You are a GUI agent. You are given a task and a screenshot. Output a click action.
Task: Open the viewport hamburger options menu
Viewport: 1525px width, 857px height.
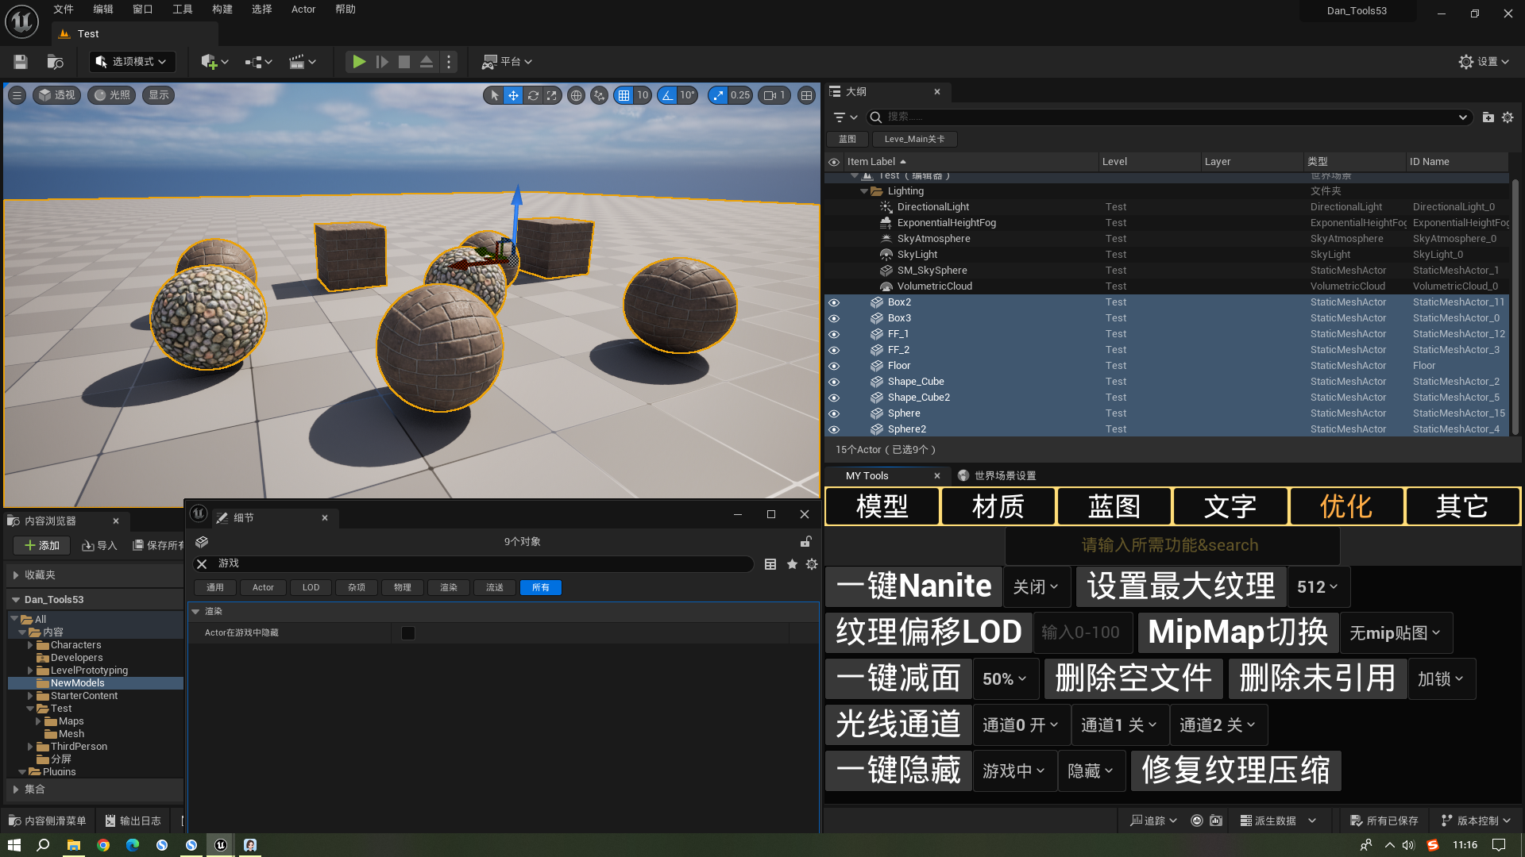pos(17,95)
